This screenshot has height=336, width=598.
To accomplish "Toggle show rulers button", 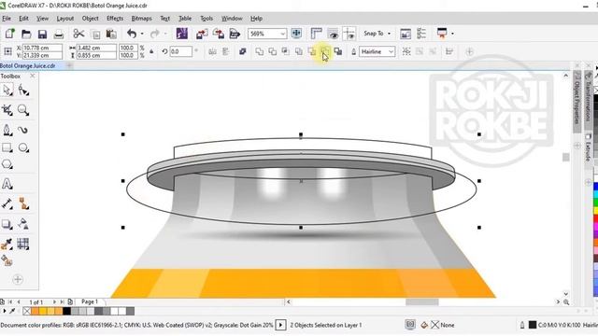I will pos(316,34).
